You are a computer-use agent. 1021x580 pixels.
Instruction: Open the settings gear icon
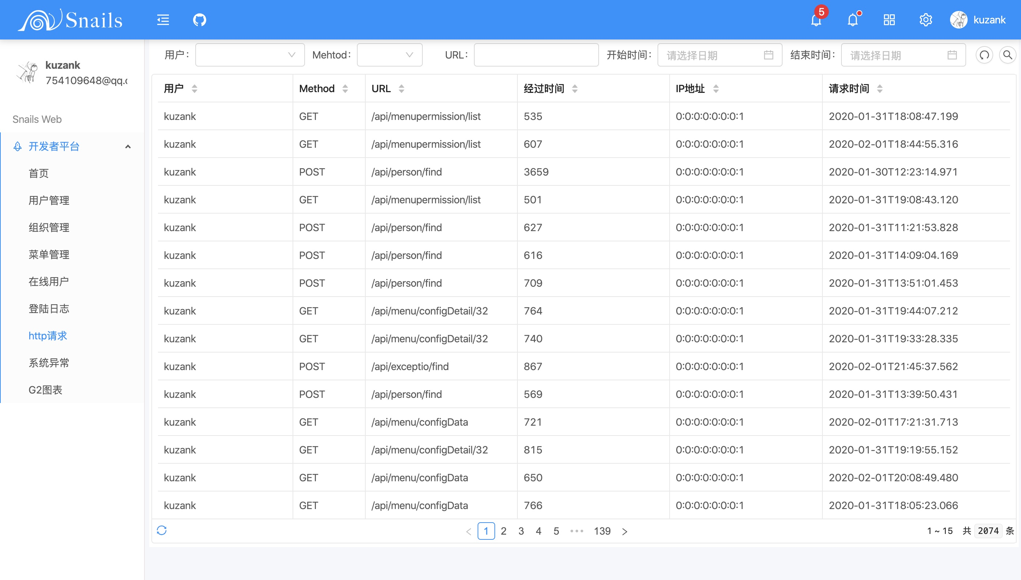pos(926,19)
